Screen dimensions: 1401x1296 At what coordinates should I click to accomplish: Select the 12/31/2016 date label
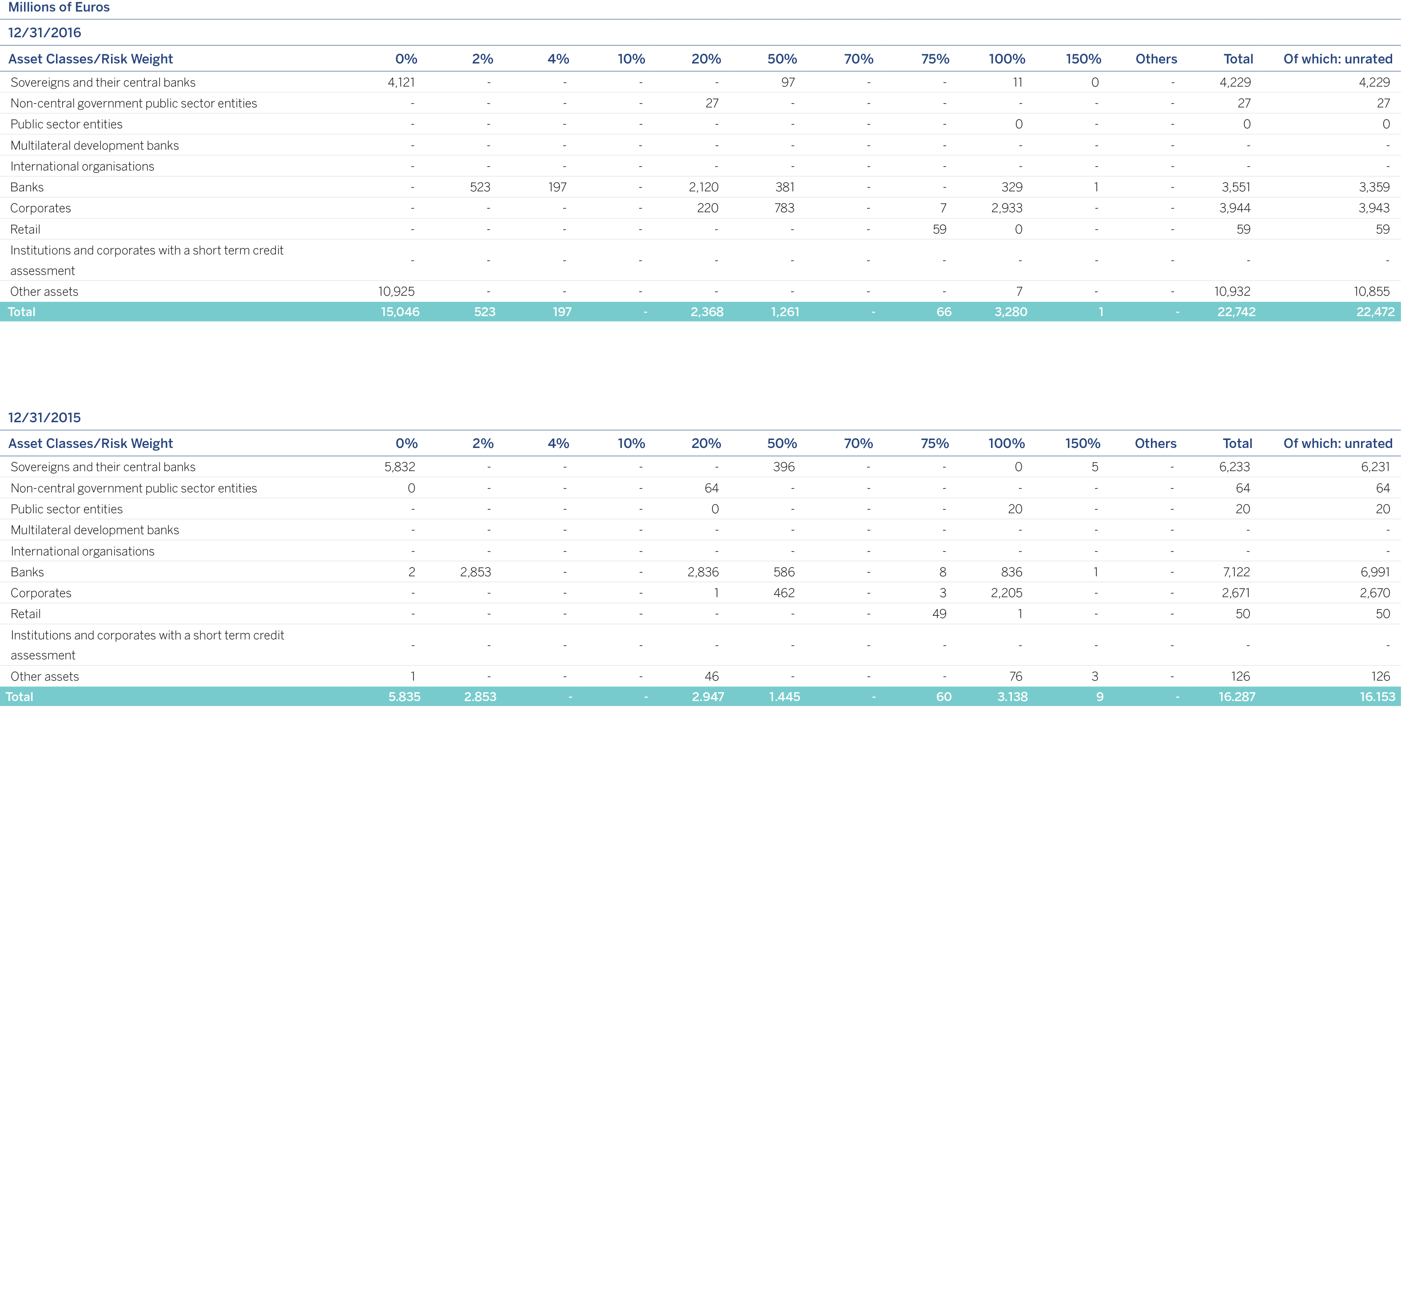(x=45, y=33)
